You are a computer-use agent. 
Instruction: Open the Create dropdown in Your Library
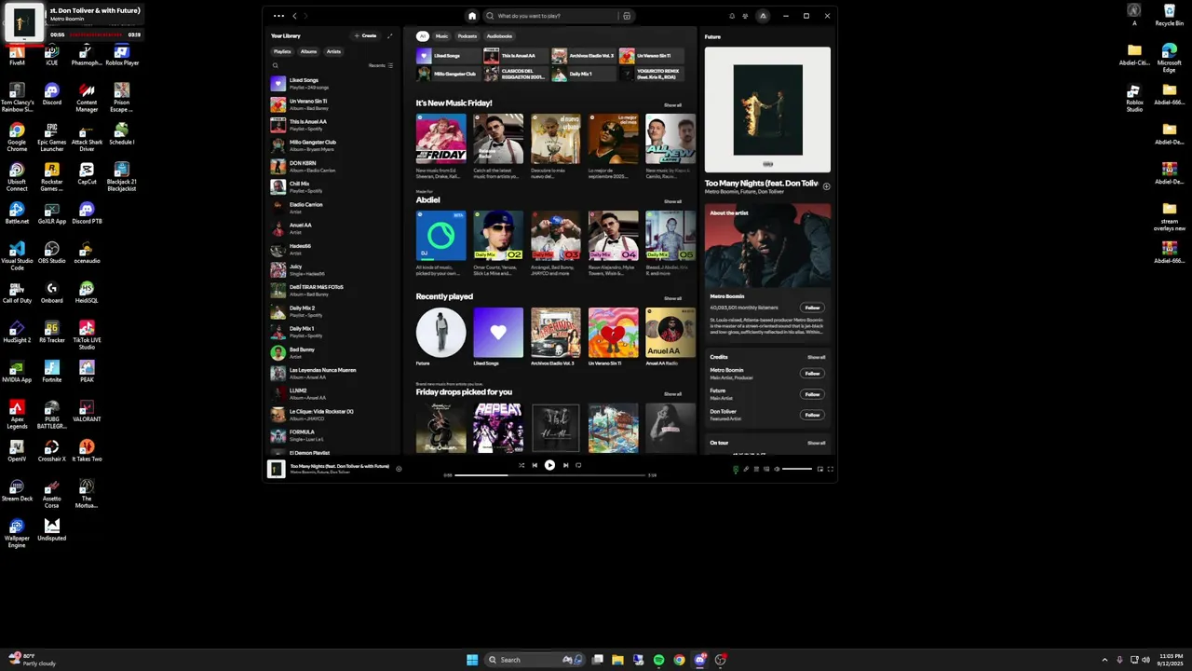tap(366, 36)
